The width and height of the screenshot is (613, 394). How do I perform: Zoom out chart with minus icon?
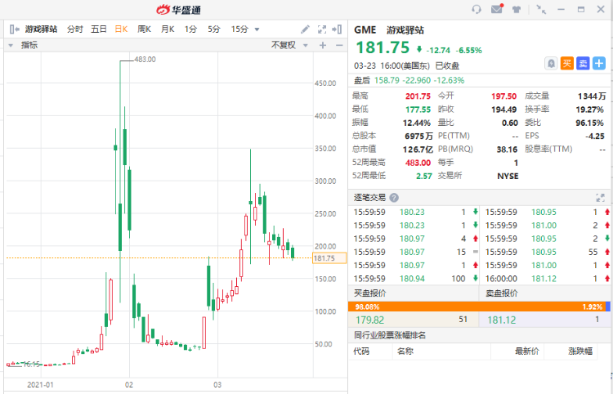[339, 45]
